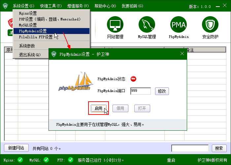Click the 共有网站 0 个 count text
This screenshot has height=165, width=231.
47,148
